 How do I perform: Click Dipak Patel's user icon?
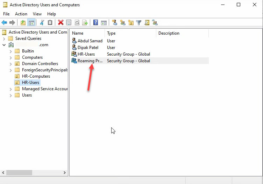point(74,48)
